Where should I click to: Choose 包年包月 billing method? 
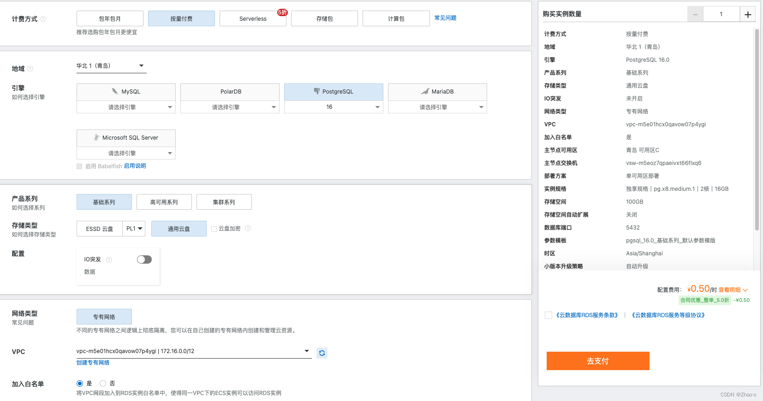(x=110, y=18)
